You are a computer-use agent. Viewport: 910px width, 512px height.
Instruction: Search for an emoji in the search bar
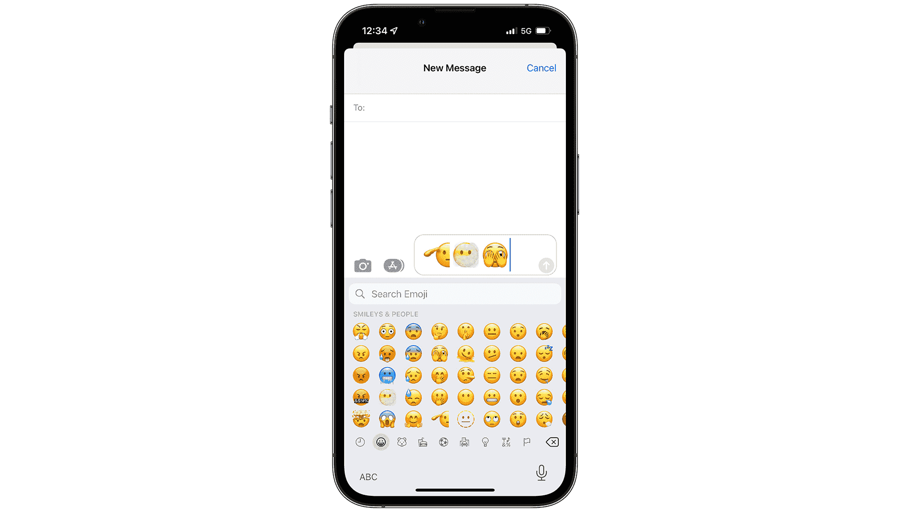455,294
